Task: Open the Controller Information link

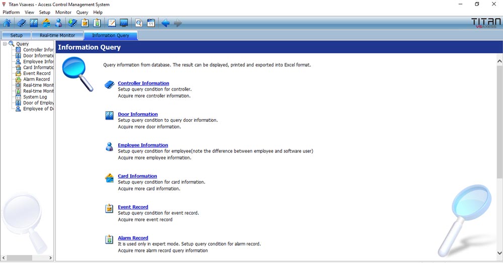Action: pyautogui.click(x=143, y=83)
